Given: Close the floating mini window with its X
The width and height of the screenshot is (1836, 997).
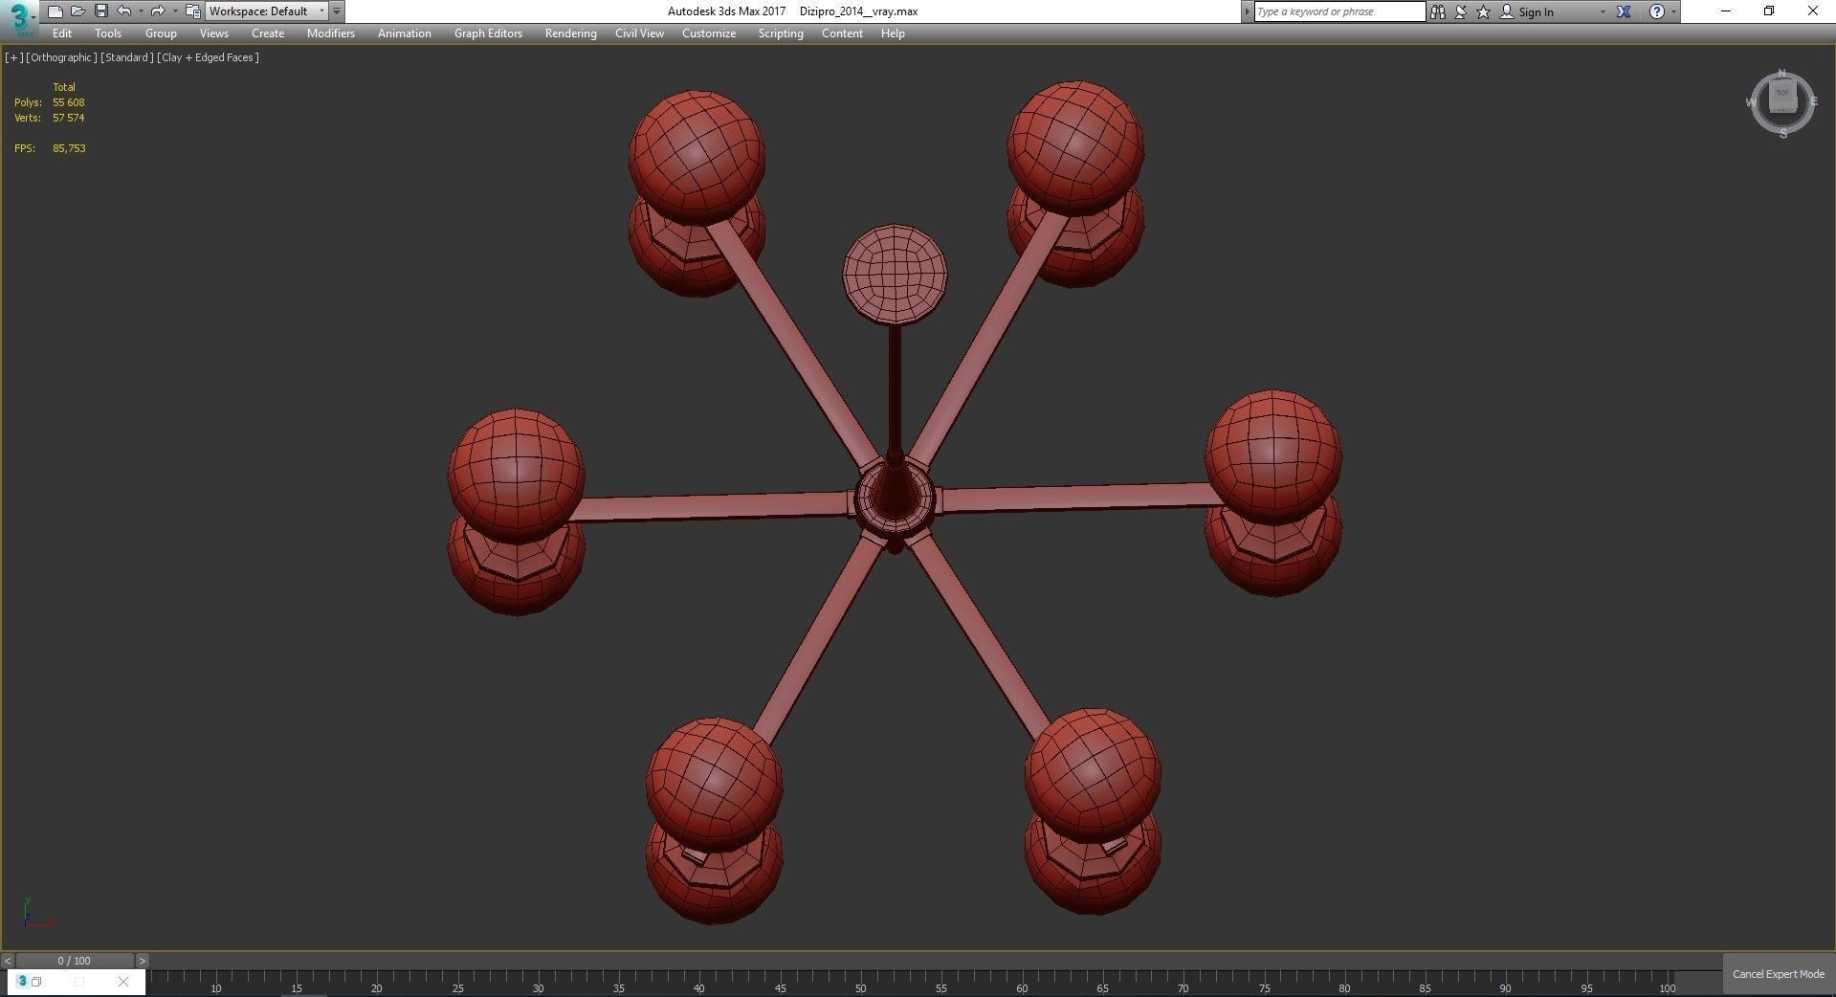Looking at the screenshot, I should (x=123, y=982).
